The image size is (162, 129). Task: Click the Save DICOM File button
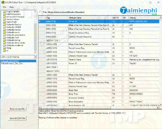(17, 118)
